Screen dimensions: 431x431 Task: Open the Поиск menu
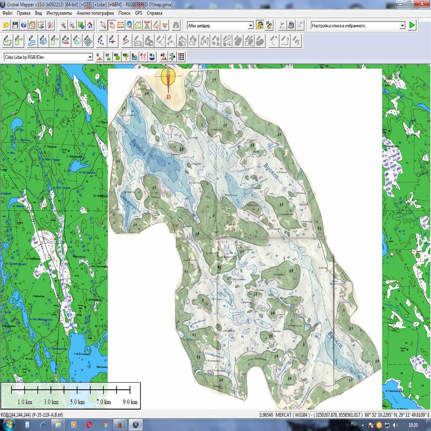click(124, 13)
